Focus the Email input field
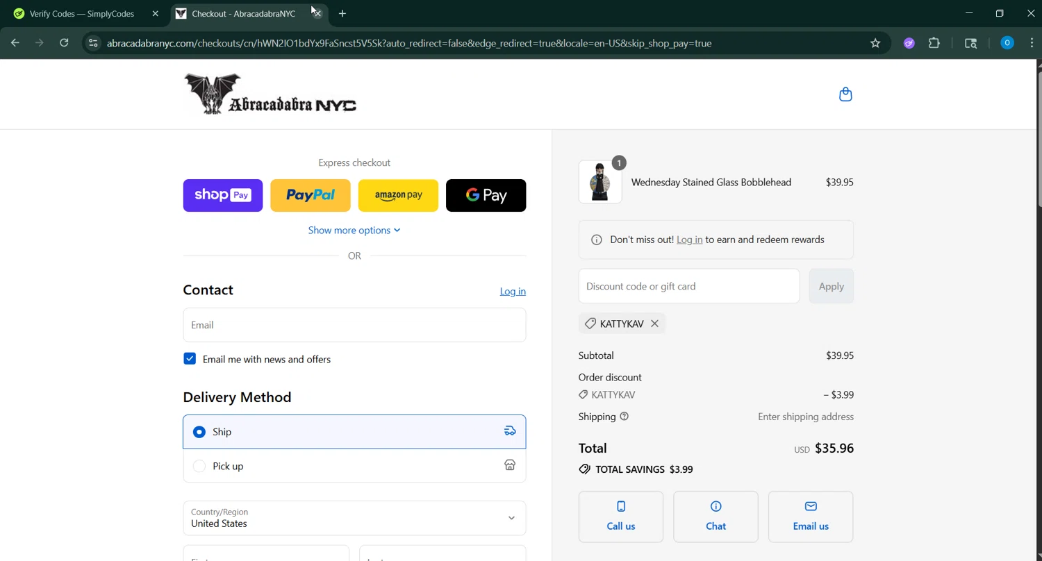This screenshot has width=1042, height=561. click(x=354, y=325)
